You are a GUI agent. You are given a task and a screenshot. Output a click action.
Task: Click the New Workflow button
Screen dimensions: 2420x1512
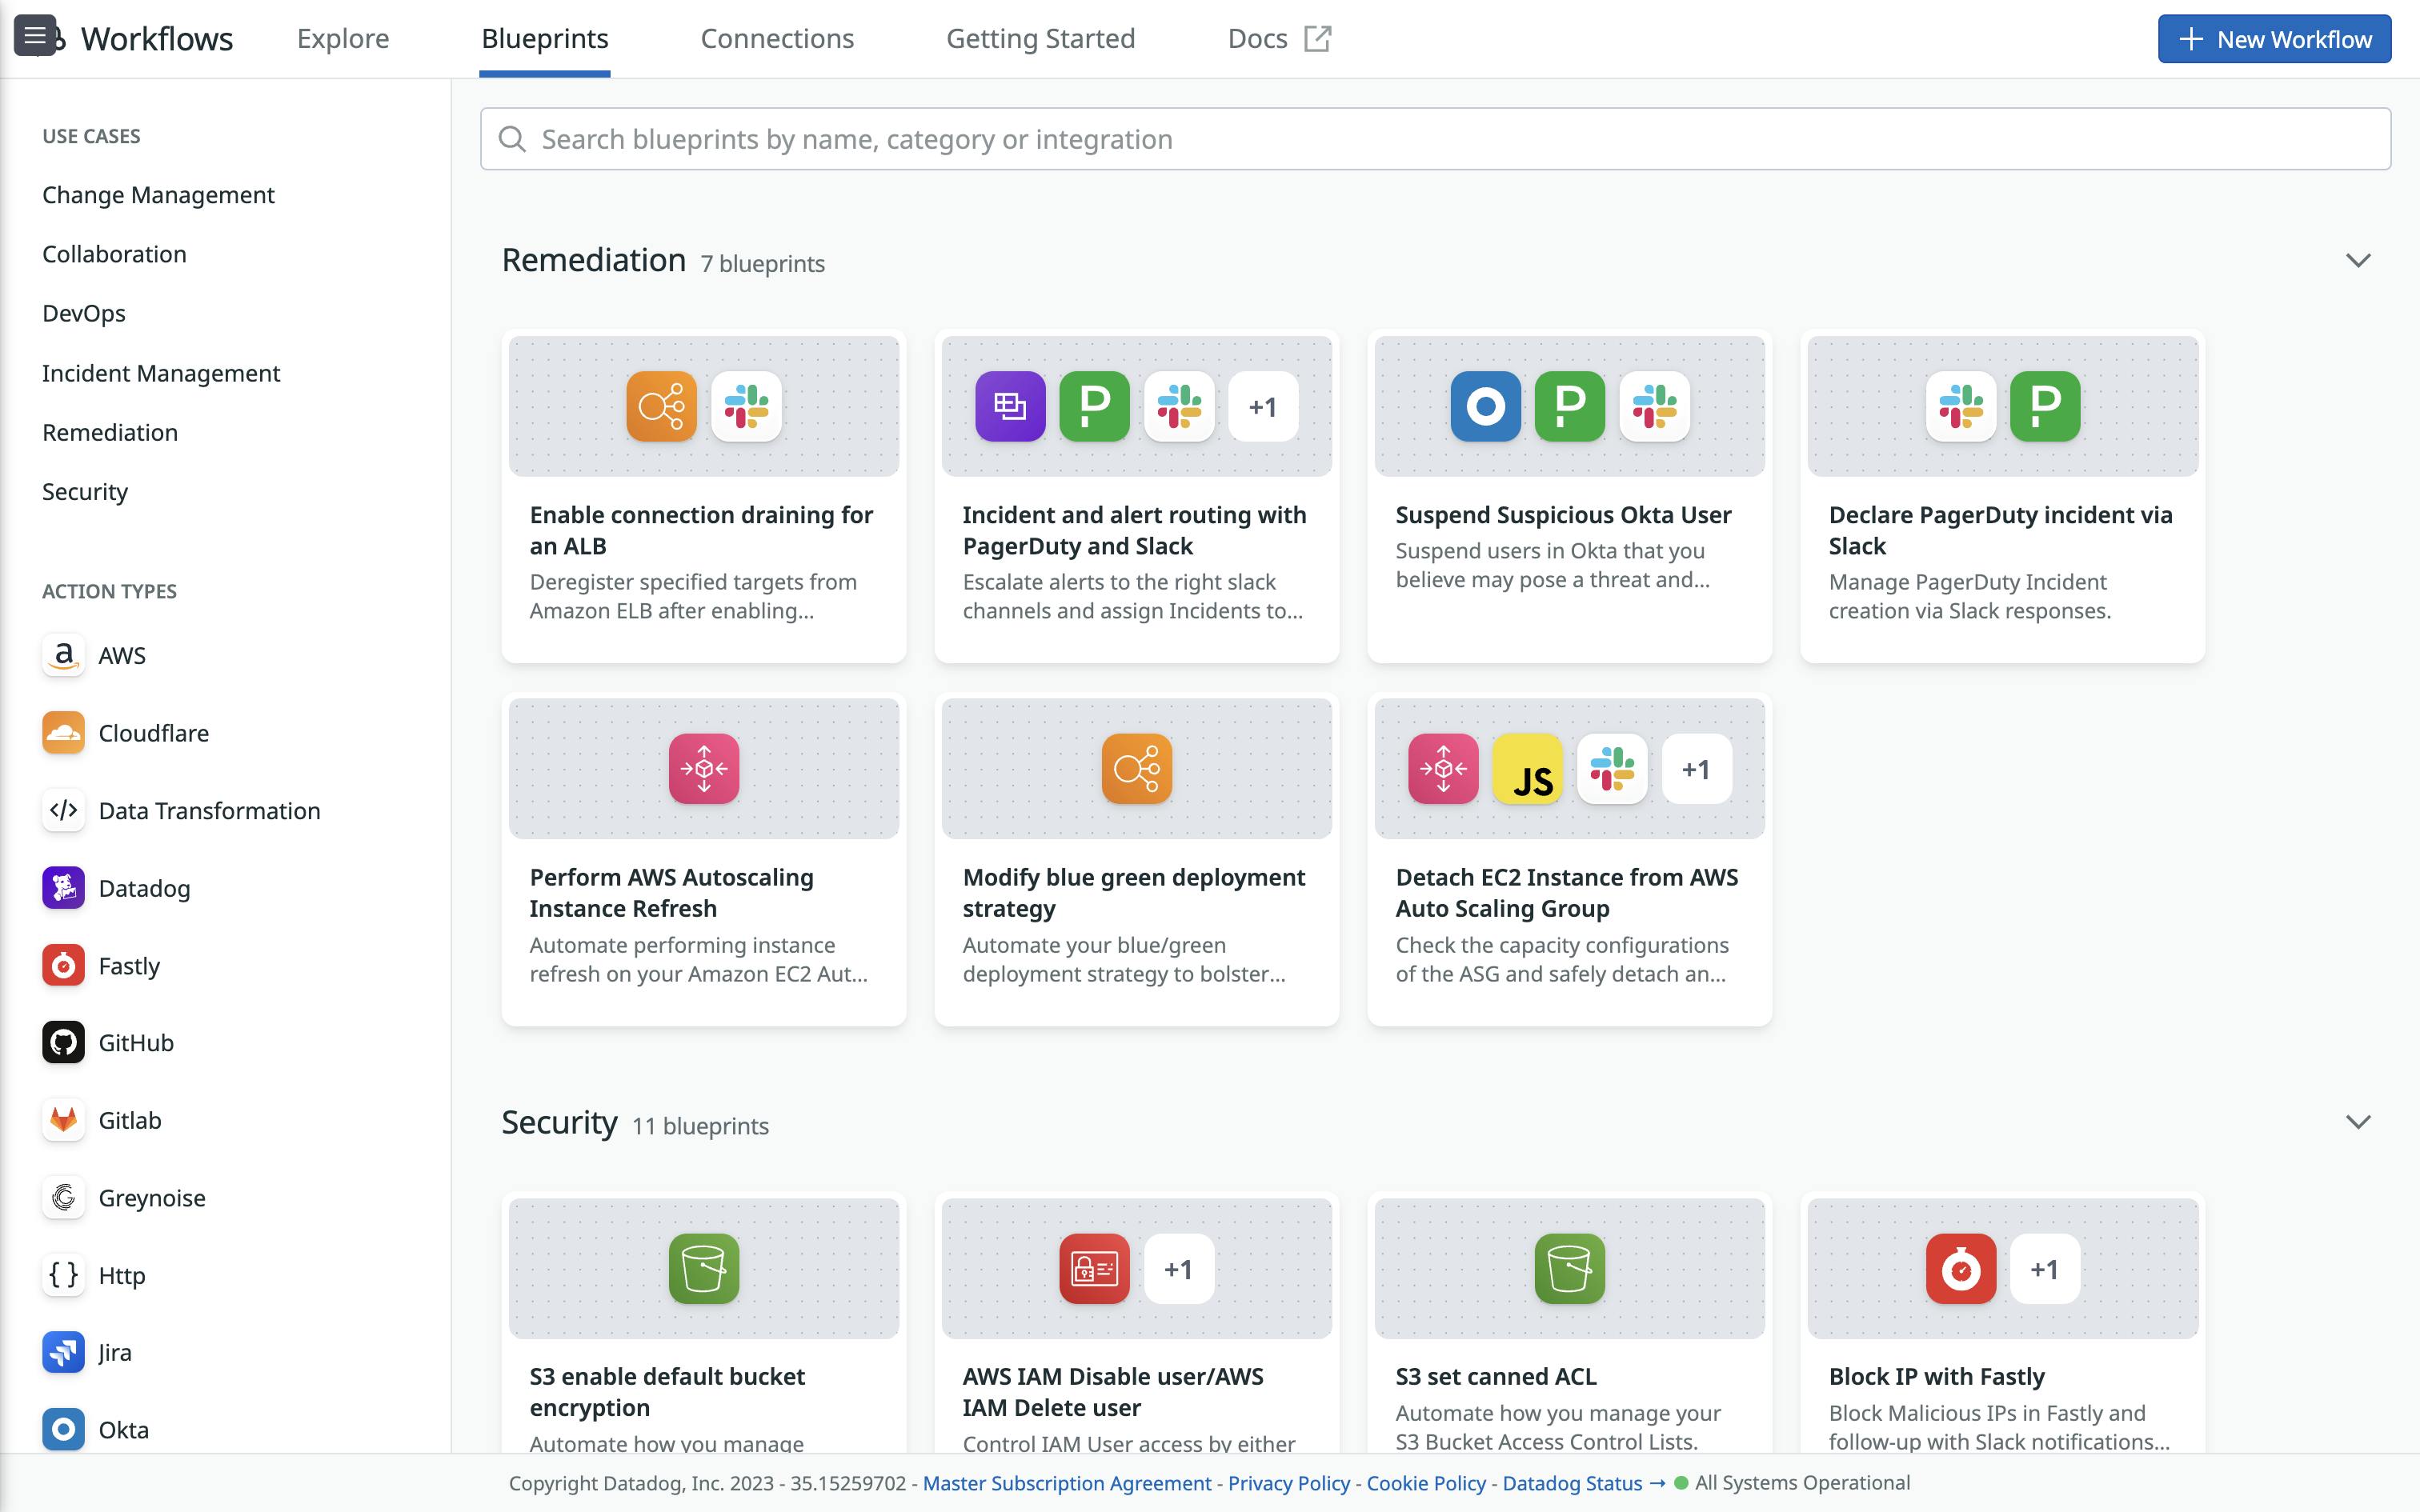click(x=2274, y=39)
